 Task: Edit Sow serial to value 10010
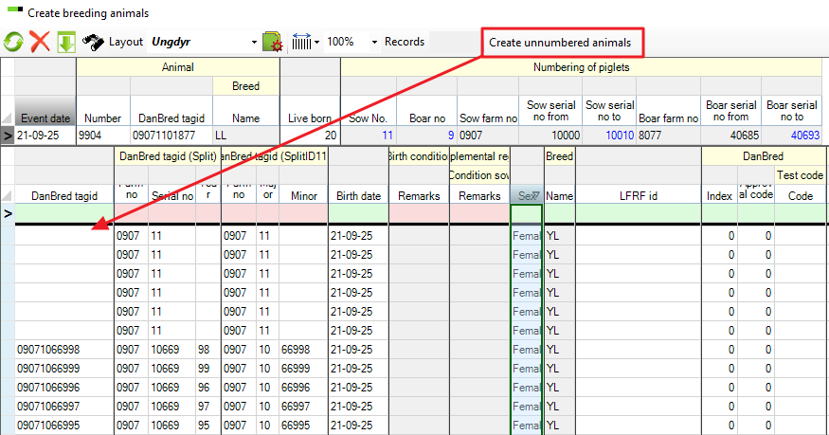click(609, 136)
